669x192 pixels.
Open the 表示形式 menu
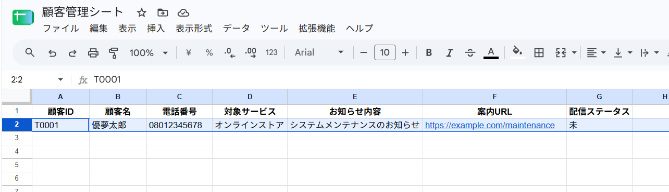[194, 29]
